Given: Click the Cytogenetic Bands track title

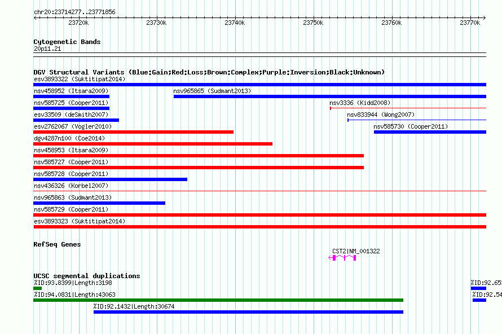Looking at the screenshot, I should click(x=67, y=42).
